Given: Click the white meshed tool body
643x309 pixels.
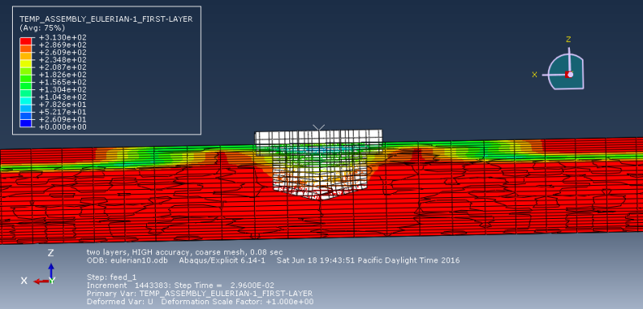Looking at the screenshot, I should tap(318, 164).
